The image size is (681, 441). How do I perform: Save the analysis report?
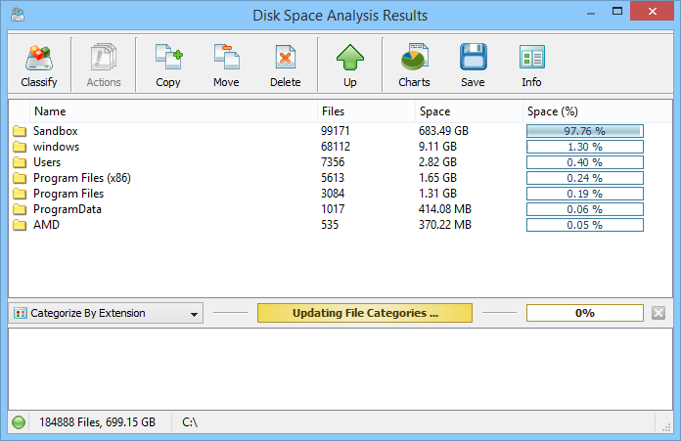click(473, 66)
